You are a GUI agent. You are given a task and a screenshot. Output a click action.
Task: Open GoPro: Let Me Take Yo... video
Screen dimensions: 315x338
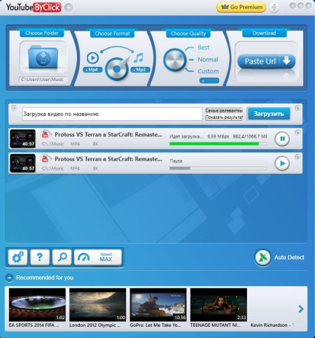pos(158,304)
